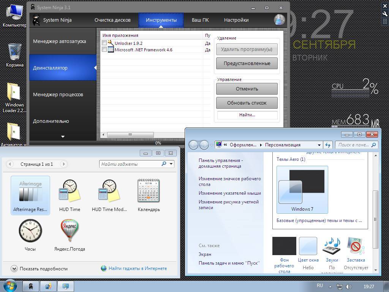Click the flask icon in System Ninja header
The width and height of the screenshot is (389, 292).
coord(279,20)
